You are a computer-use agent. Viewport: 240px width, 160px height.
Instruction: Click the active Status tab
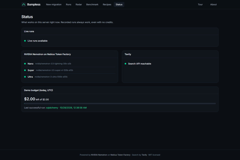(x=119, y=4)
